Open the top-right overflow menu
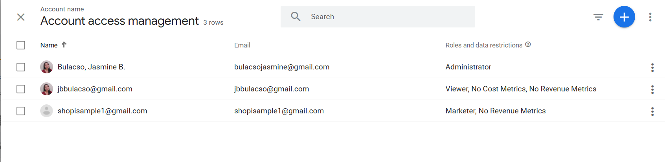 (650, 17)
